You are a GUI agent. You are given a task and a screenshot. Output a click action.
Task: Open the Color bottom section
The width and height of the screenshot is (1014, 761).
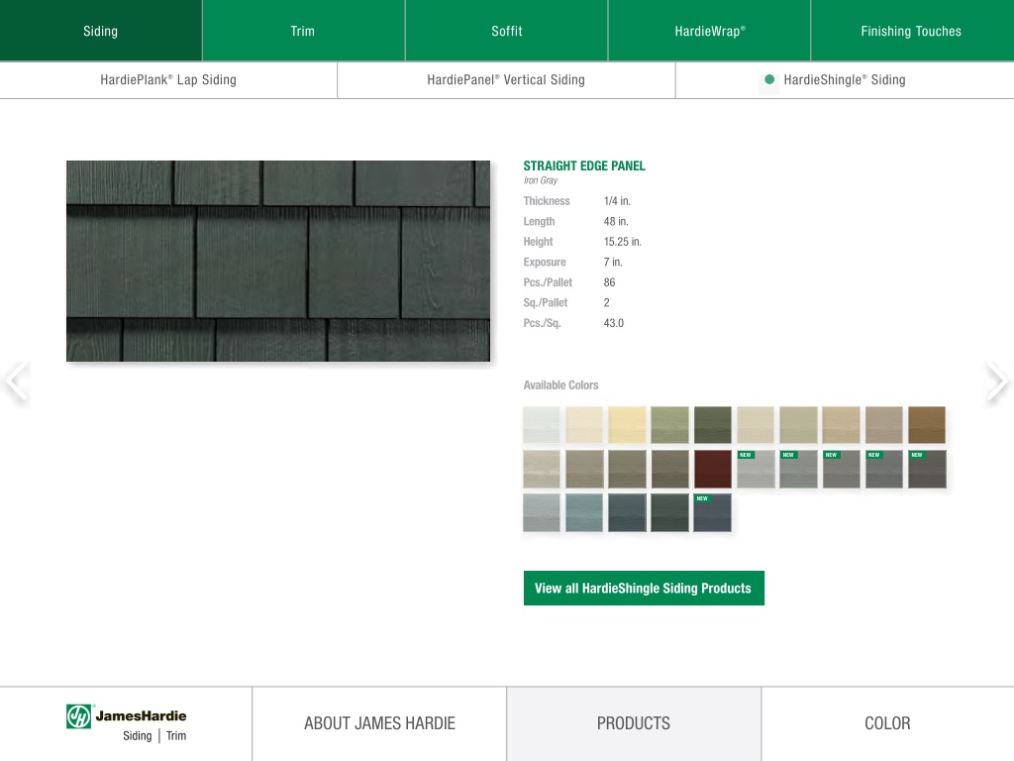[x=888, y=723]
